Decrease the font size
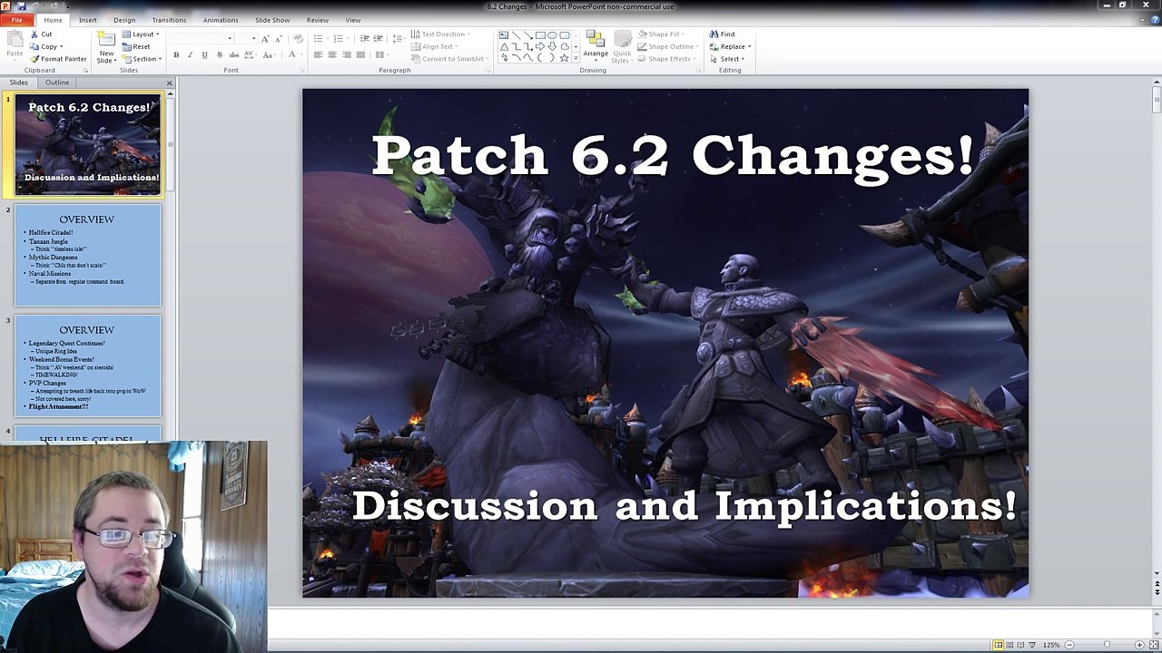The width and height of the screenshot is (1162, 653). pos(277,39)
